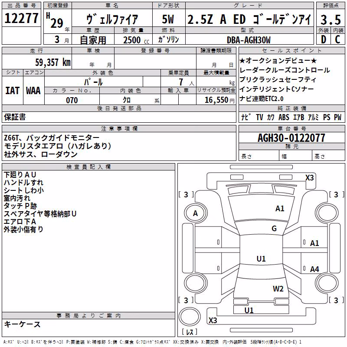Image resolution: width=347 pixels, height=347 pixels.
Task: Click the 保証書 entry
Action: coord(15,117)
